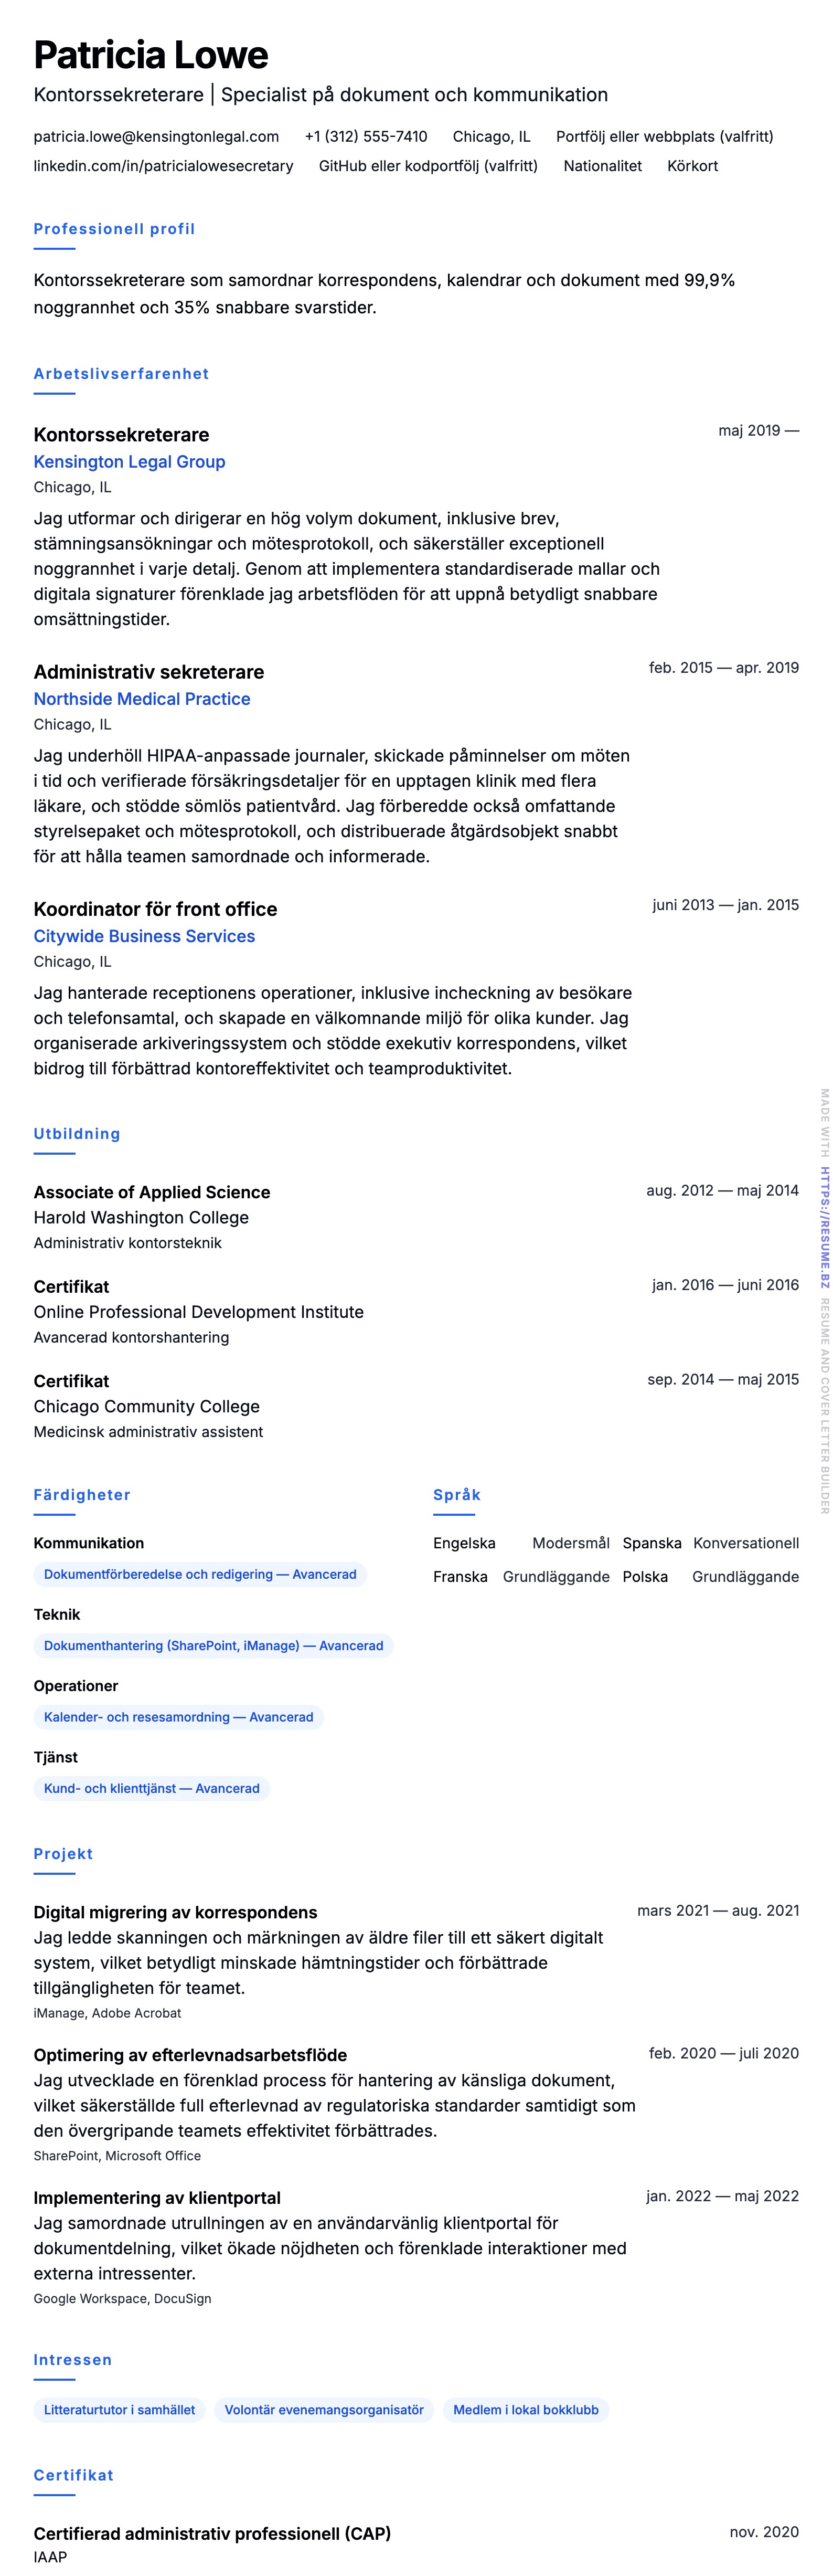Click the Kensington Legal Group company link

(129, 462)
